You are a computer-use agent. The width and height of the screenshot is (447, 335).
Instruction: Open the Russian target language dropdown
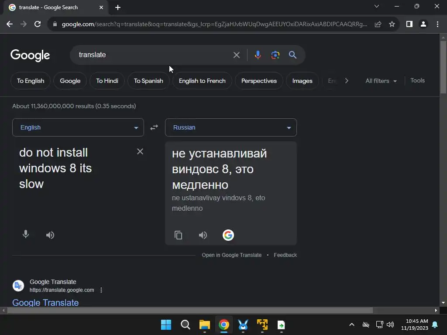[x=231, y=127]
